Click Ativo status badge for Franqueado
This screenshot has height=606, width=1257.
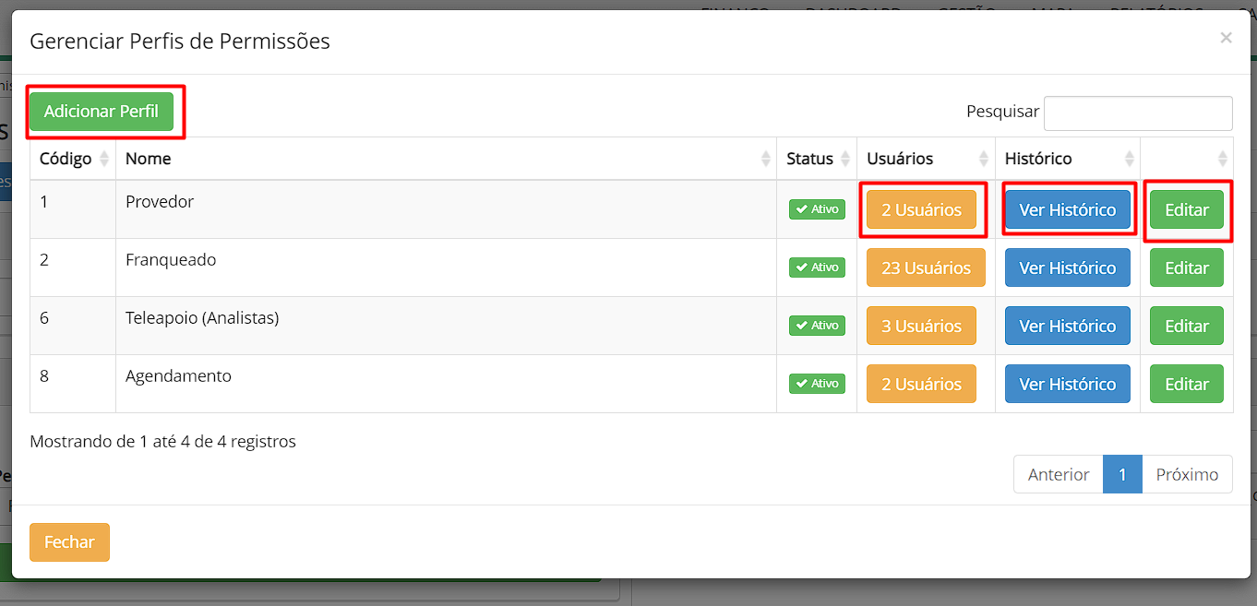pyautogui.click(x=817, y=267)
